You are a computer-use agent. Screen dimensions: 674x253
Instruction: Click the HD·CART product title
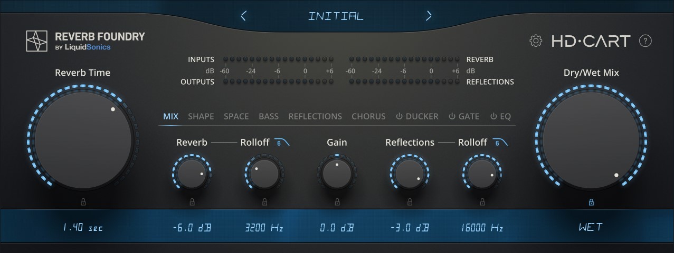pyautogui.click(x=591, y=41)
